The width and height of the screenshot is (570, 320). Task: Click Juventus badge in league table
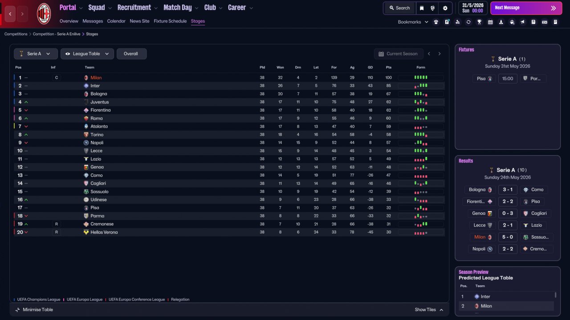86,102
